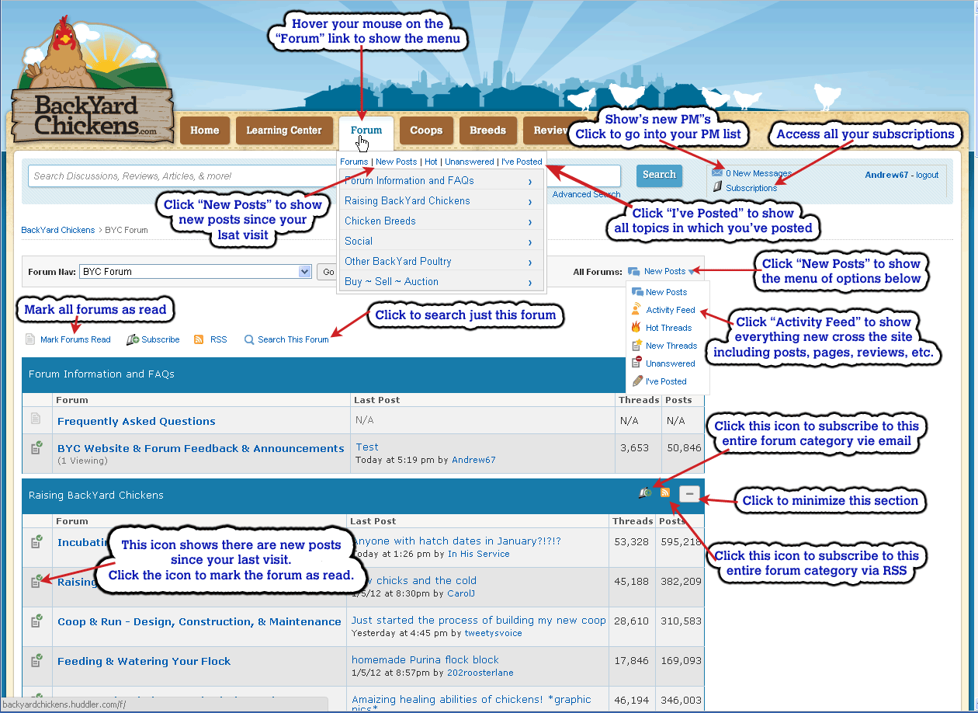
Task: Click the status icon in the 53,328 threads row
Action: (36, 541)
